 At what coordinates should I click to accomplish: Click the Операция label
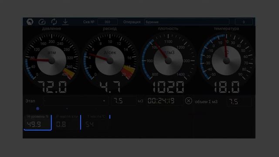click(132, 22)
